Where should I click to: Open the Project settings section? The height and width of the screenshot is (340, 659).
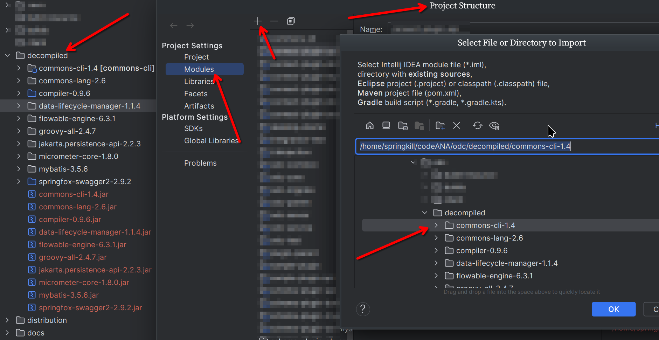pos(196,57)
